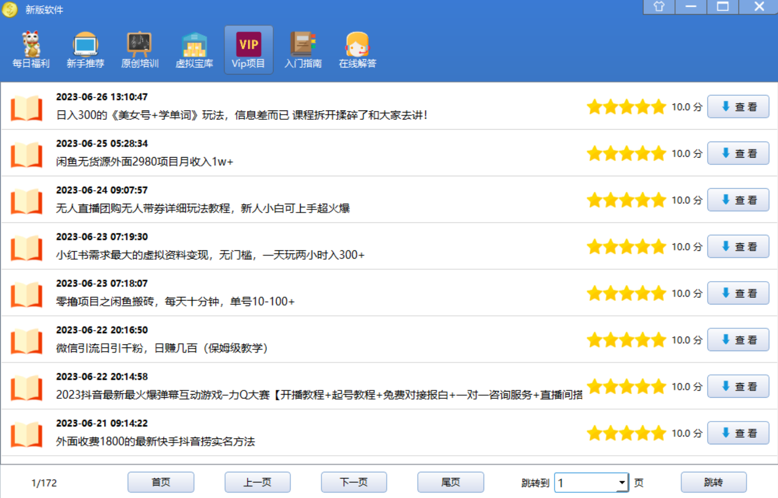Image resolution: width=778 pixels, height=498 pixels.
Task: Click the 上一页 previous page button
Action: [x=258, y=482]
